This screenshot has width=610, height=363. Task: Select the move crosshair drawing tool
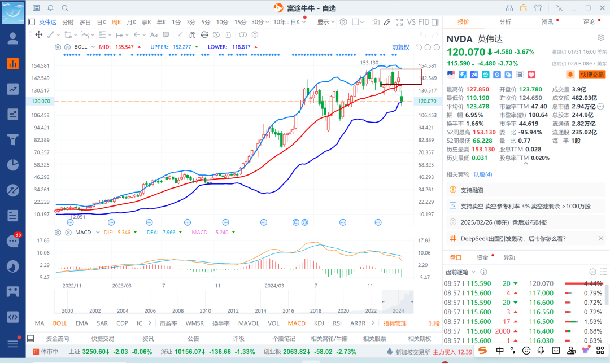[x=39, y=35]
